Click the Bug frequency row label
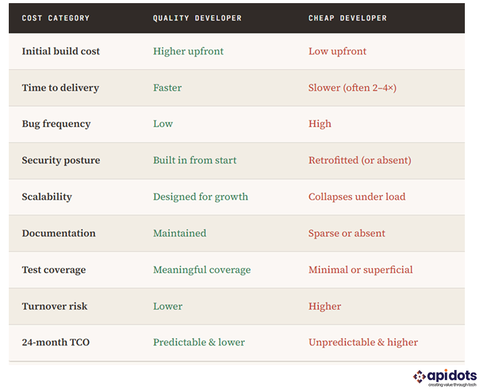This screenshot has height=392, width=483. (x=56, y=124)
